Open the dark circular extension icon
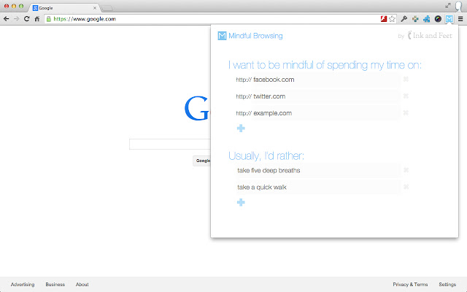 coord(438,19)
